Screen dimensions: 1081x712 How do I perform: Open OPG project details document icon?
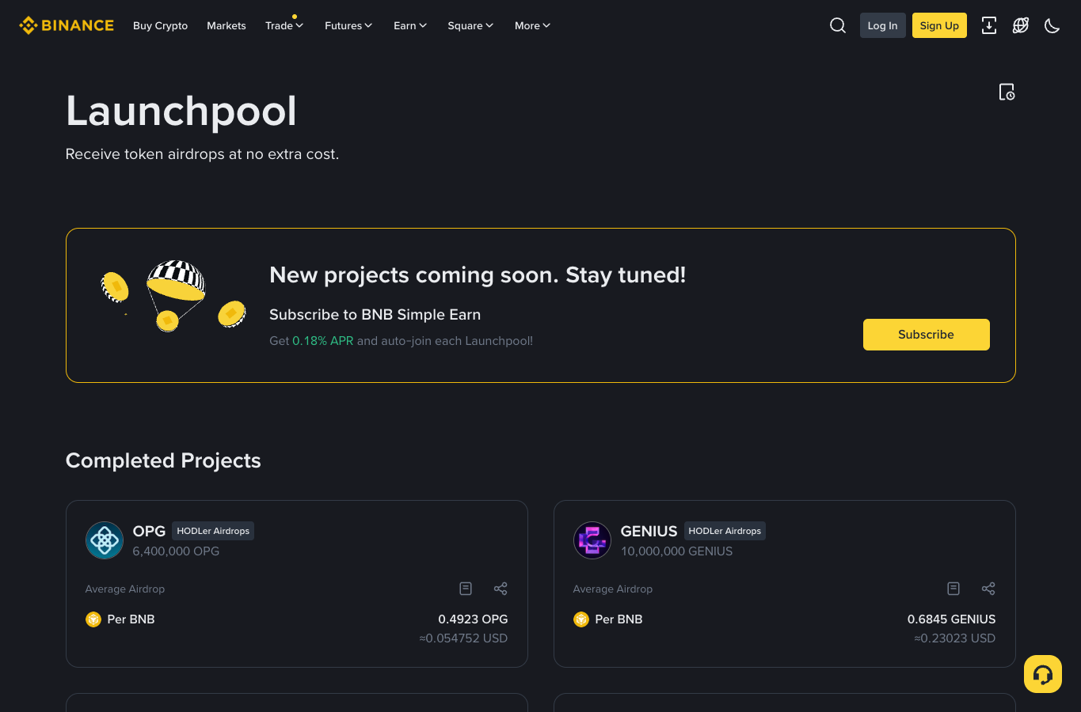pyautogui.click(x=466, y=589)
